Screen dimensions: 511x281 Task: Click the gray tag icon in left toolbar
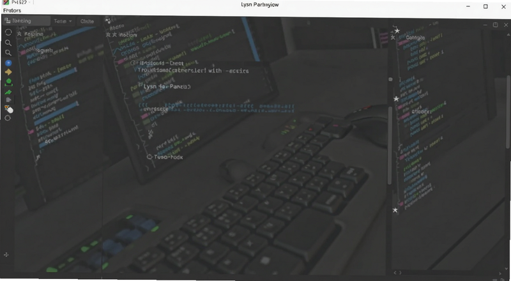[x=8, y=100]
